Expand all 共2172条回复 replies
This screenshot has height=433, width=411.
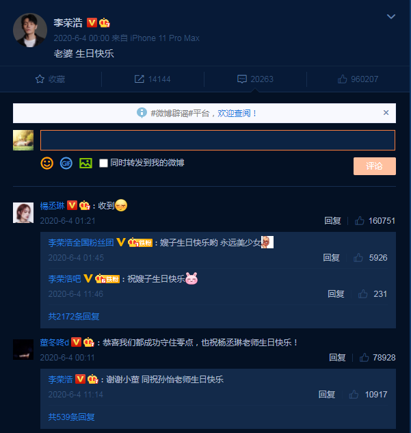[74, 316]
